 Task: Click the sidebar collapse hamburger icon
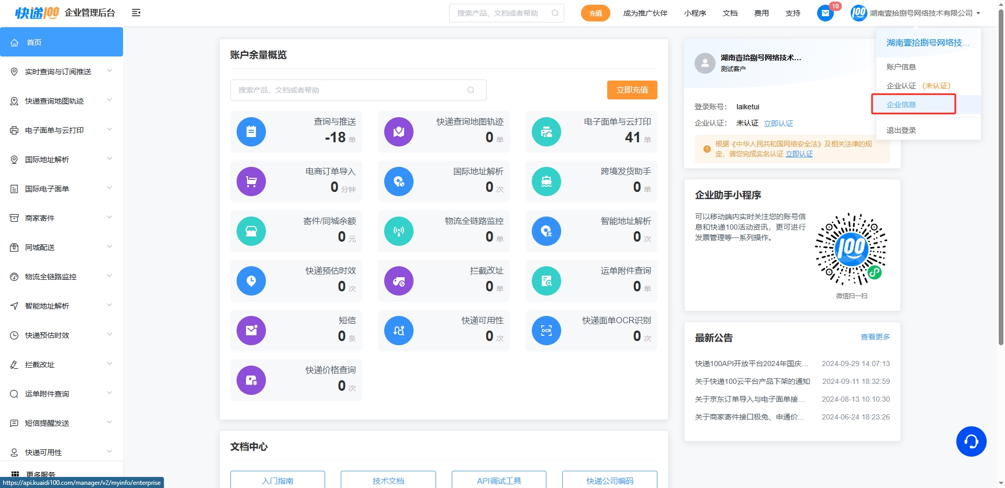[x=136, y=13]
